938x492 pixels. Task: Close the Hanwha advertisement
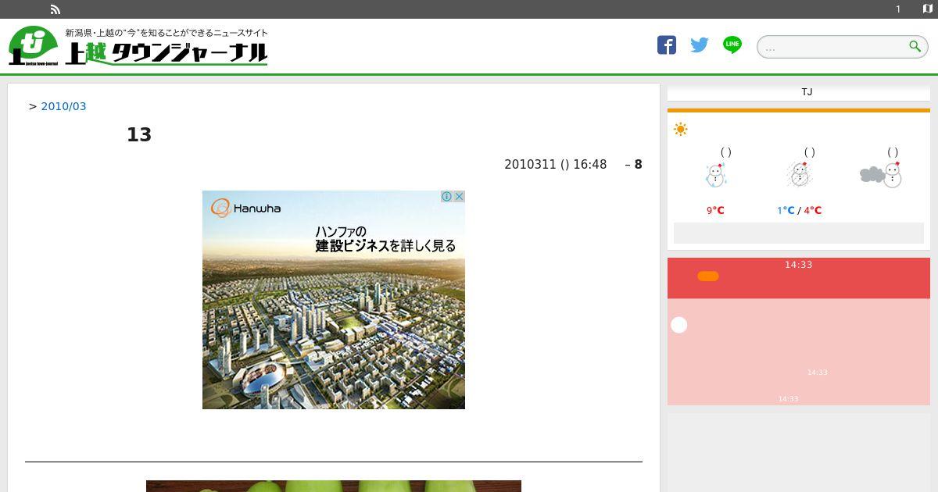[459, 196]
